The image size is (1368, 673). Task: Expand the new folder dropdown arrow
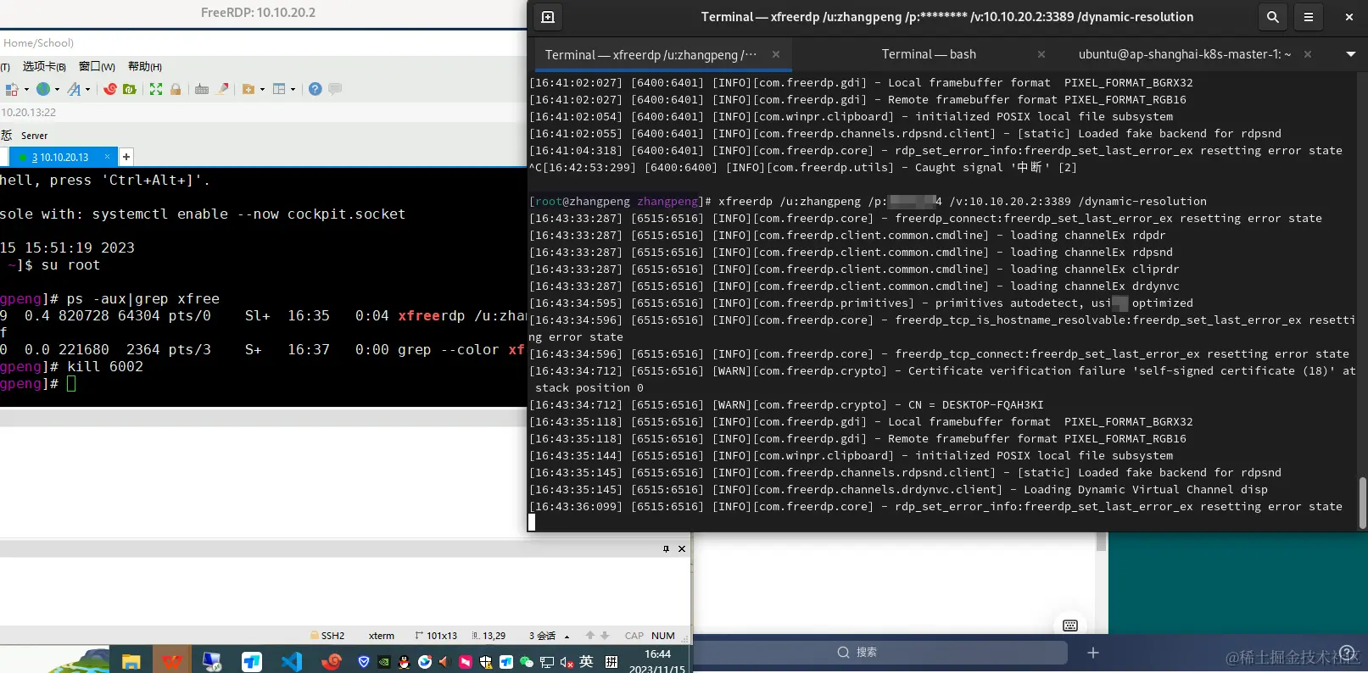tap(262, 89)
